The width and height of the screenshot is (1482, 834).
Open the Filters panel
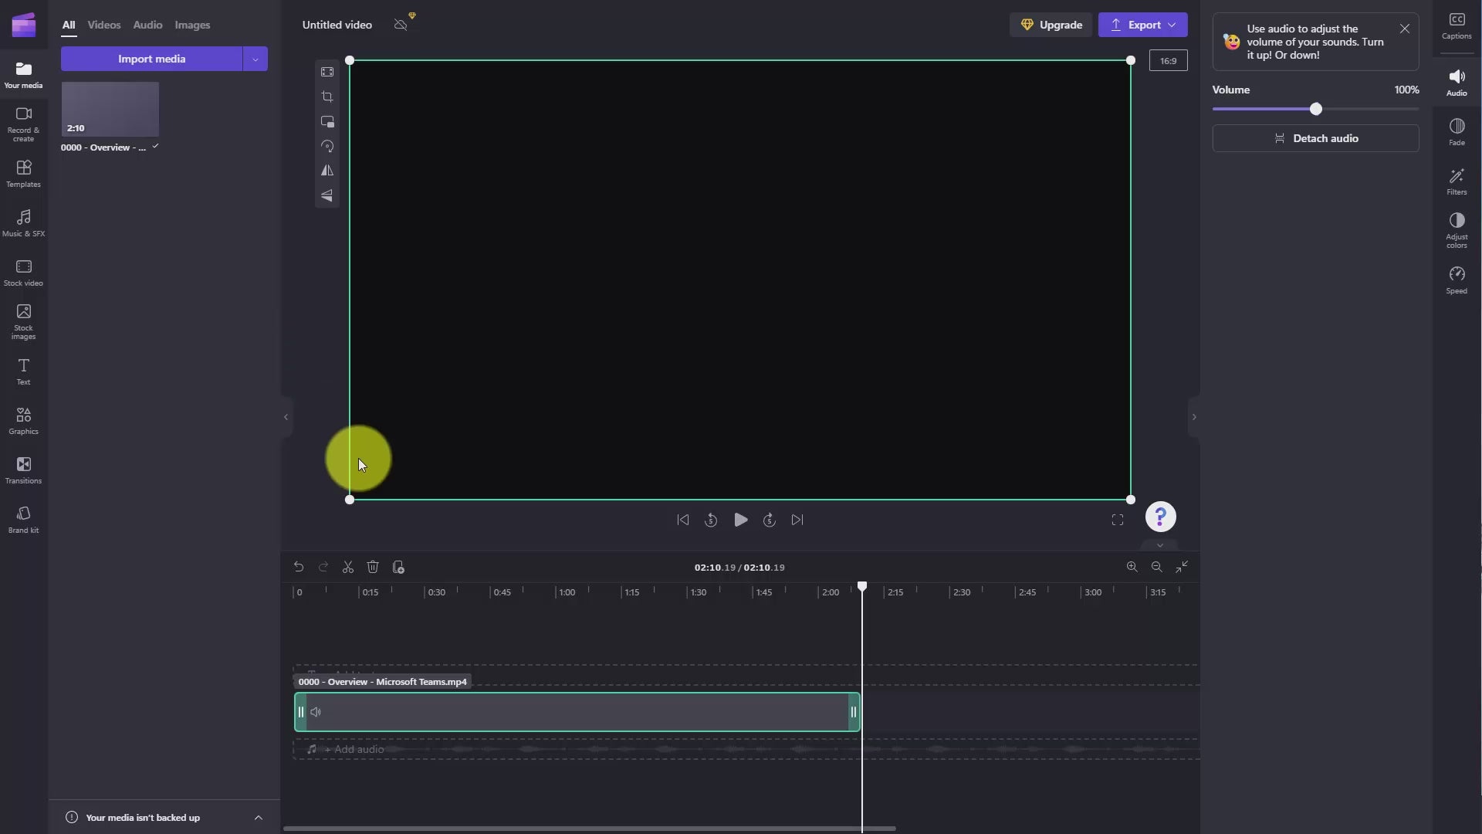click(1457, 181)
